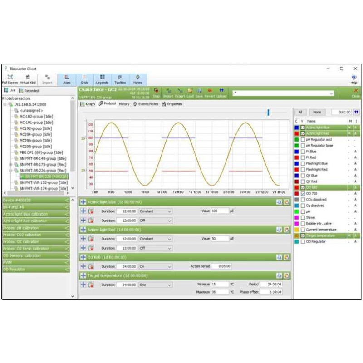This screenshot has height=363, width=363.
Task: Click the Full Screen toolbar icon
Action: [10, 79]
